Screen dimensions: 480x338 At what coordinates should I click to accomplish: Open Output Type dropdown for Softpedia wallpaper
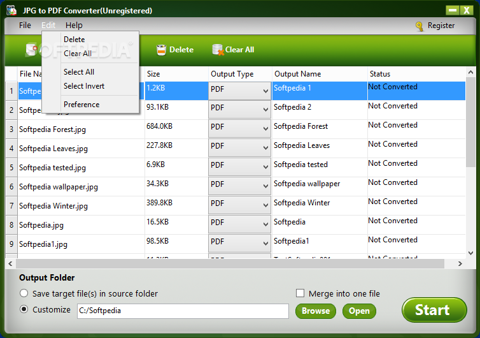pyautogui.click(x=239, y=186)
